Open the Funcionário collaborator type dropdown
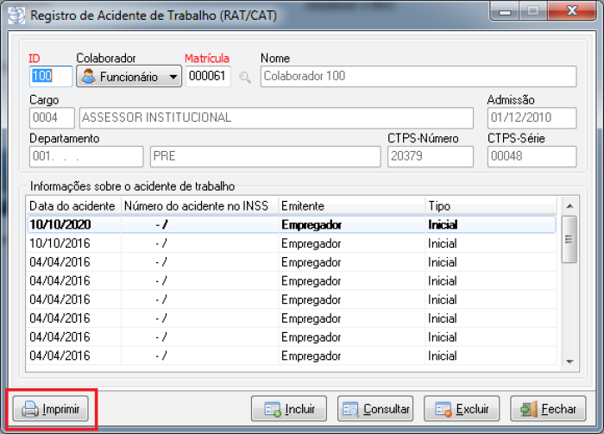This screenshot has width=604, height=434. (129, 77)
